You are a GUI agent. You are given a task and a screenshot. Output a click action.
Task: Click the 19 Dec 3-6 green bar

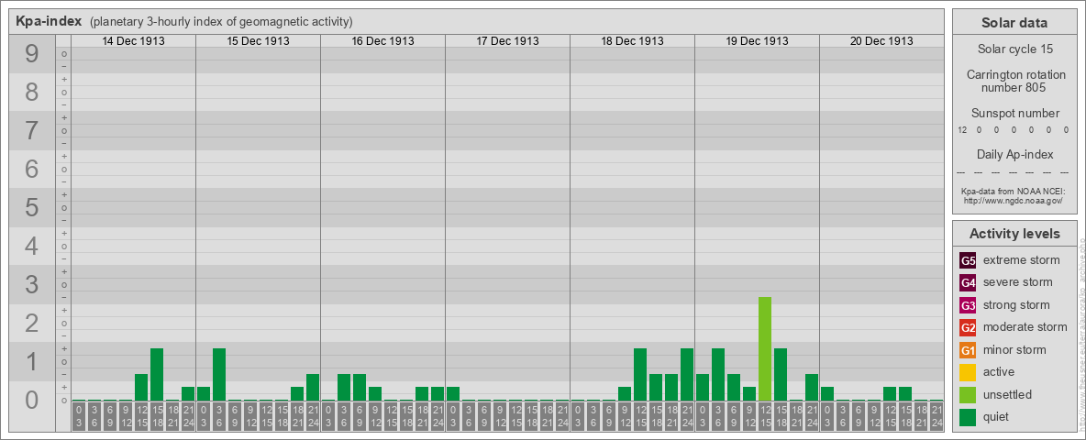(x=718, y=374)
